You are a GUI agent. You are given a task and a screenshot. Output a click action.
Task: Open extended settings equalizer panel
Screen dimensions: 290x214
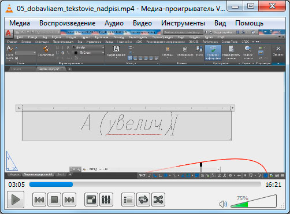tap(106, 200)
